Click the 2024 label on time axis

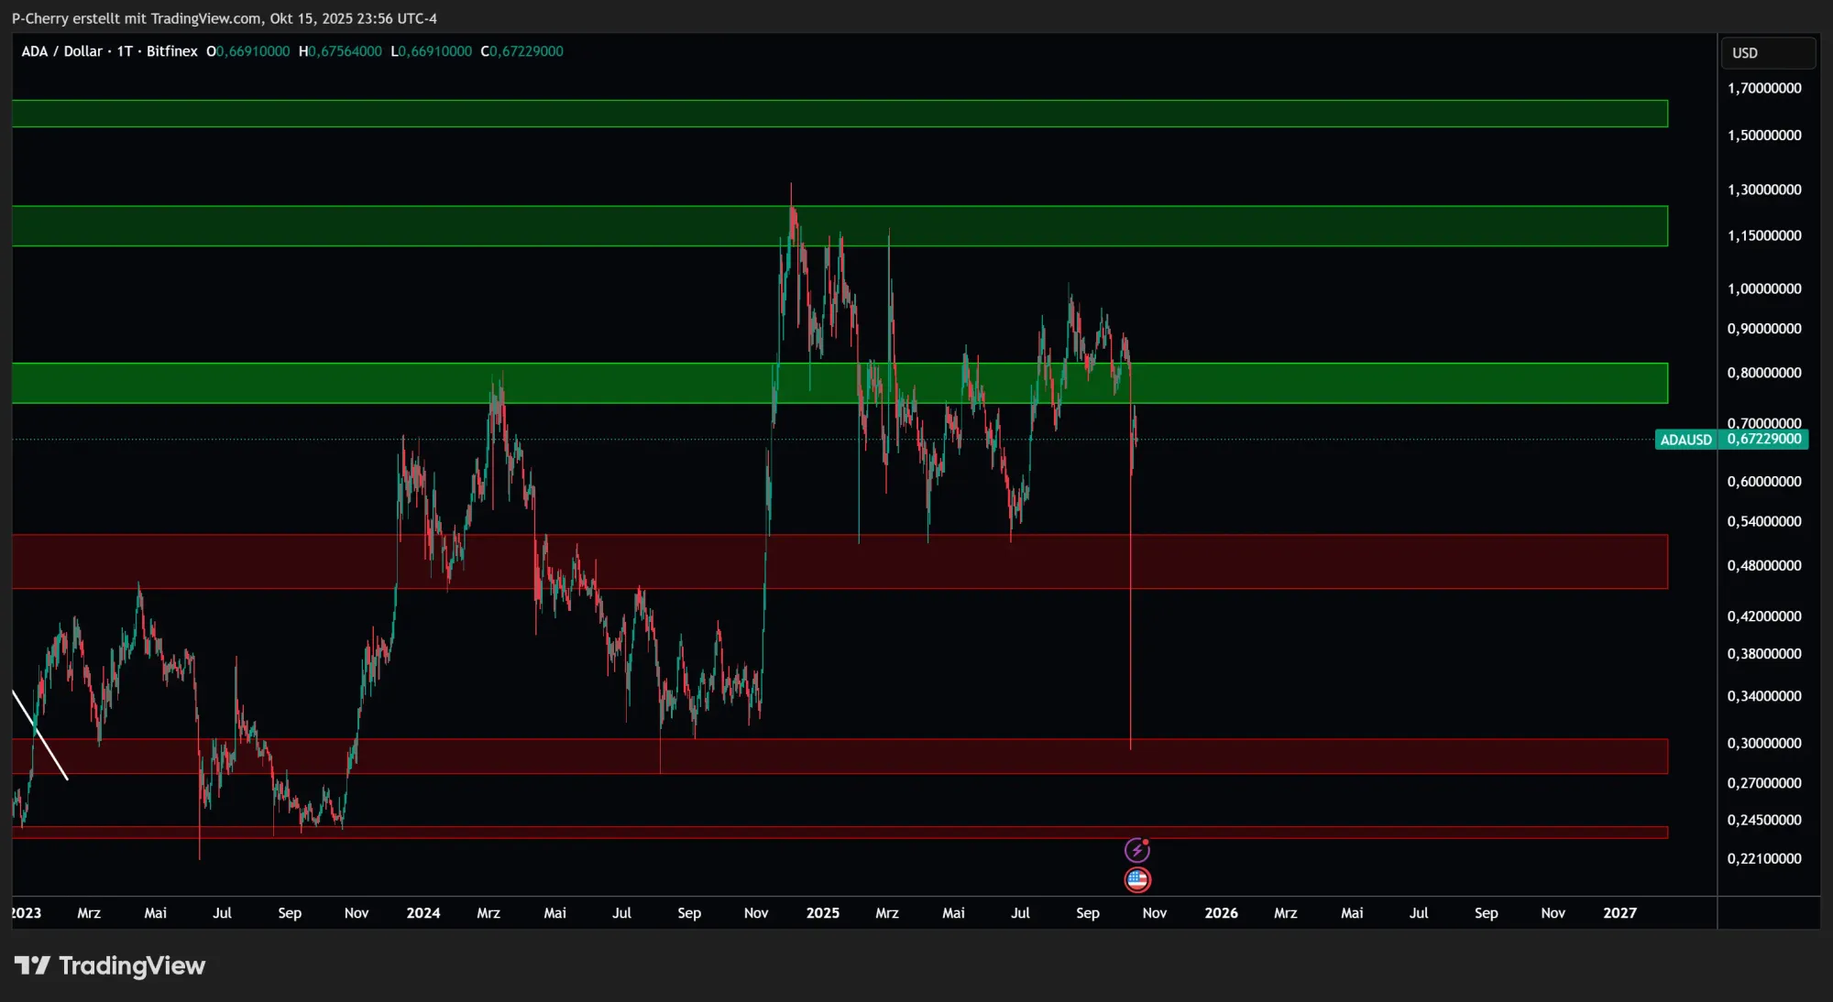423,913
